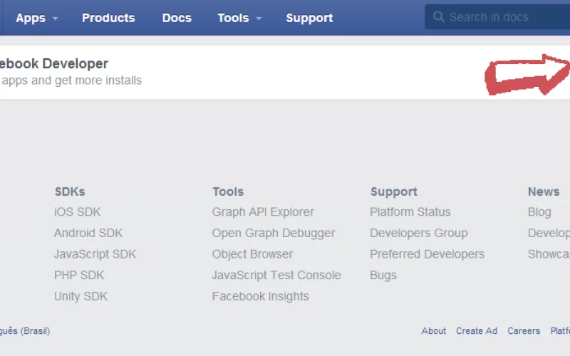Open the PHP SDK link
Screen dimensions: 570x356
click(79, 275)
